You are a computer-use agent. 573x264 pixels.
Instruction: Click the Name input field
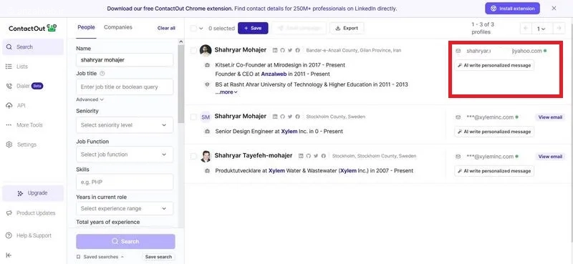coord(125,60)
